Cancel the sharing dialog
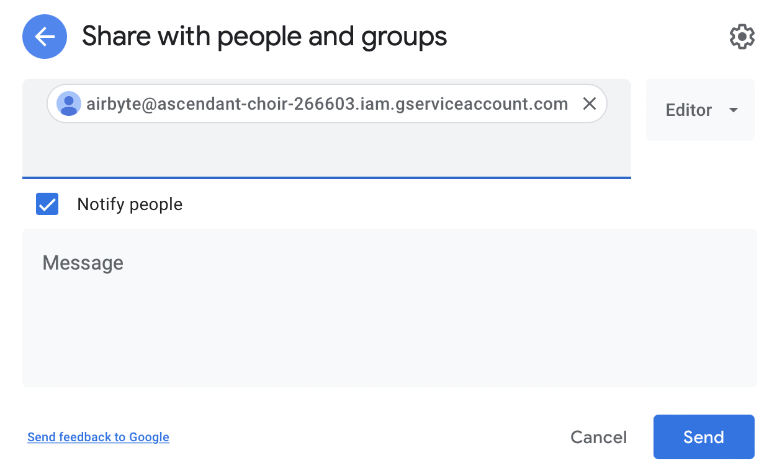Viewport: 777px width, 471px height. point(598,437)
